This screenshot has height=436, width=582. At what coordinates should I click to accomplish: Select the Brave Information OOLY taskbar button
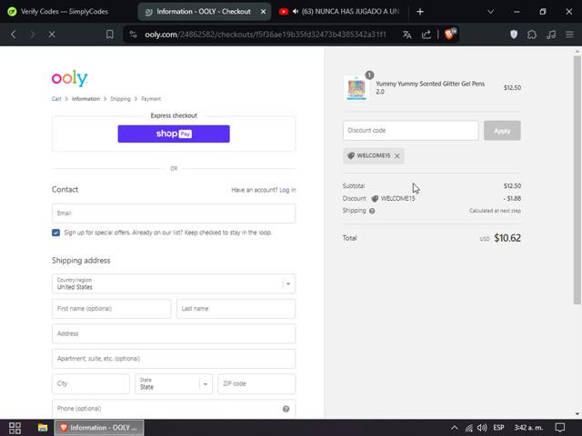pos(99,428)
